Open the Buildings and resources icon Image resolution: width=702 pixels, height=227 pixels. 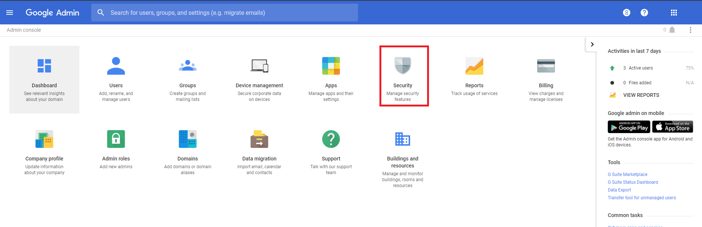403,139
